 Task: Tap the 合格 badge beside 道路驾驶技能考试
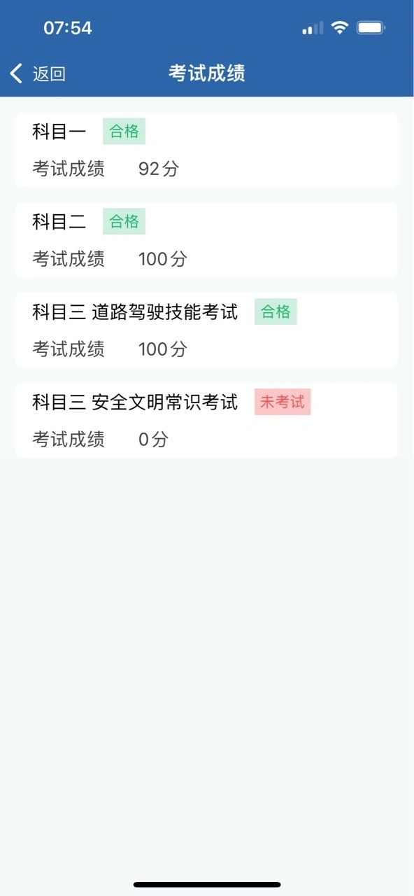(x=276, y=311)
